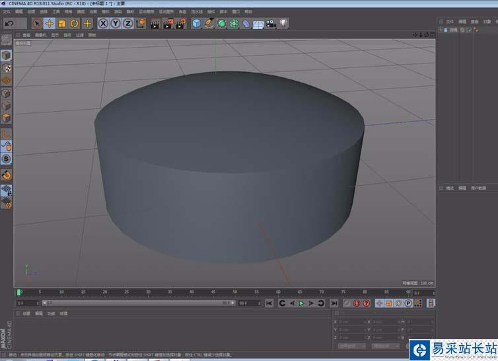The height and width of the screenshot is (361, 498).
Task: Click the viewport orbit rotate icon
Action: coord(426,35)
